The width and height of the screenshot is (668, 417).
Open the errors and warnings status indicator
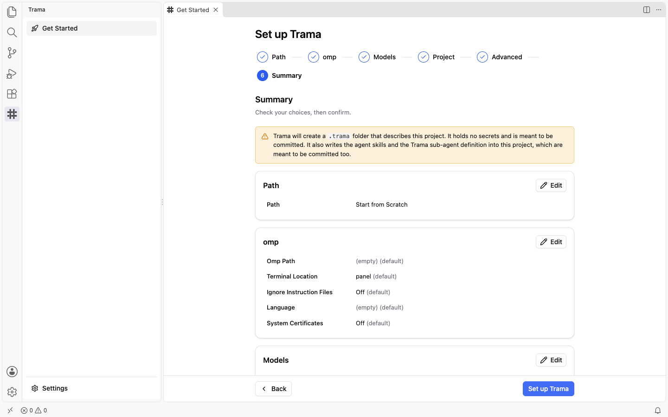(34, 410)
